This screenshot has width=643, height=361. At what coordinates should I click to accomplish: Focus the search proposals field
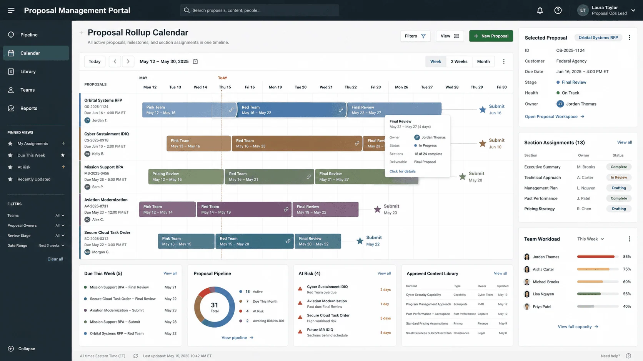(x=260, y=10)
